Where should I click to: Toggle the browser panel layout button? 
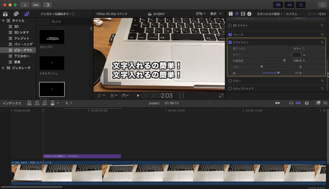pyautogui.click(x=278, y=5)
